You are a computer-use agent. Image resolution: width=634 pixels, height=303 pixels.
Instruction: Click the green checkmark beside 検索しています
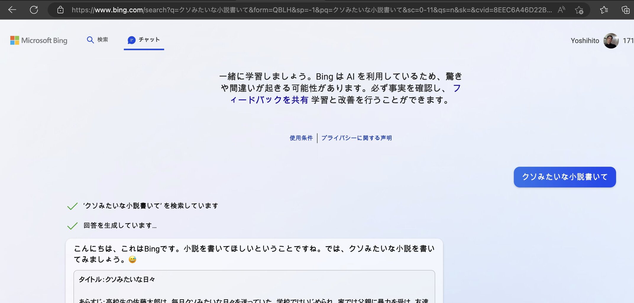pos(72,206)
